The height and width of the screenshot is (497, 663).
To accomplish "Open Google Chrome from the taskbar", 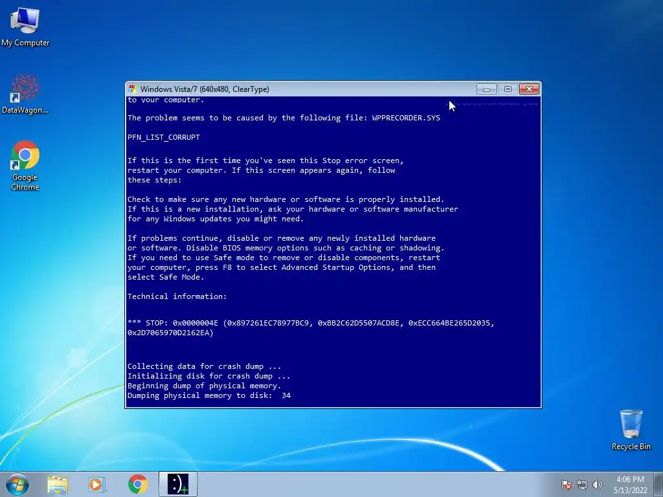I will tap(138, 484).
